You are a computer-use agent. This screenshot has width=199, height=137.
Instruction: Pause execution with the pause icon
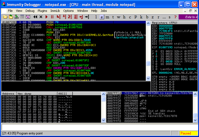[x=52, y=17]
